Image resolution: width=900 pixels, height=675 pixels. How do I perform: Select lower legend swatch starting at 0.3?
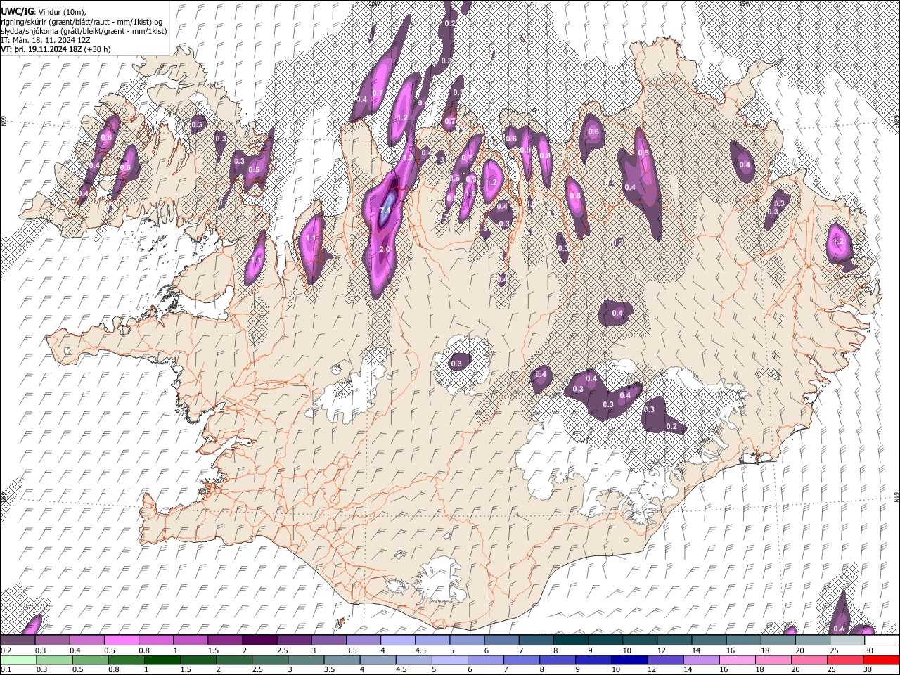(x=54, y=660)
